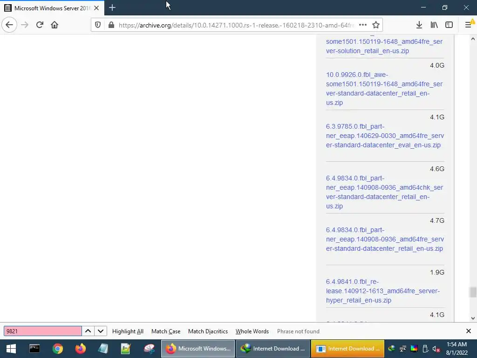Close the Microsoft Windows Server tab
The image size is (477, 358).
(x=96, y=8)
